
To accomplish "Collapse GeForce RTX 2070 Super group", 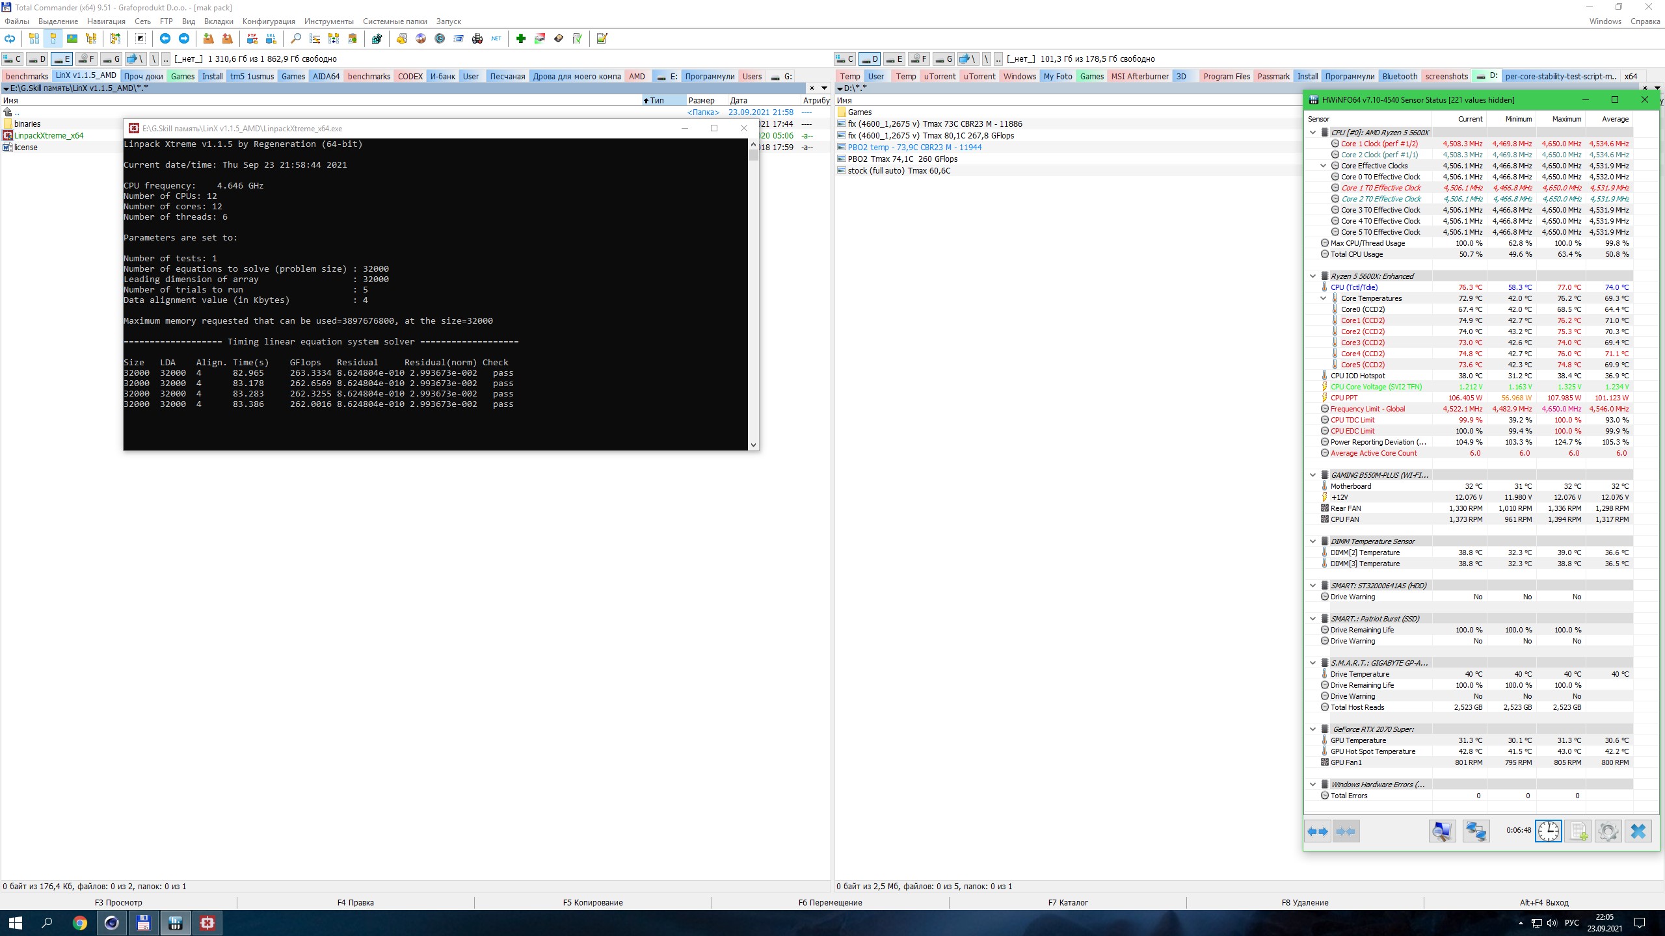I will pyautogui.click(x=1313, y=729).
